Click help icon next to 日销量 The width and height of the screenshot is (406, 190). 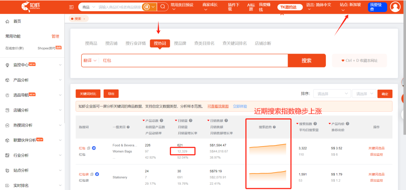tap(191, 121)
